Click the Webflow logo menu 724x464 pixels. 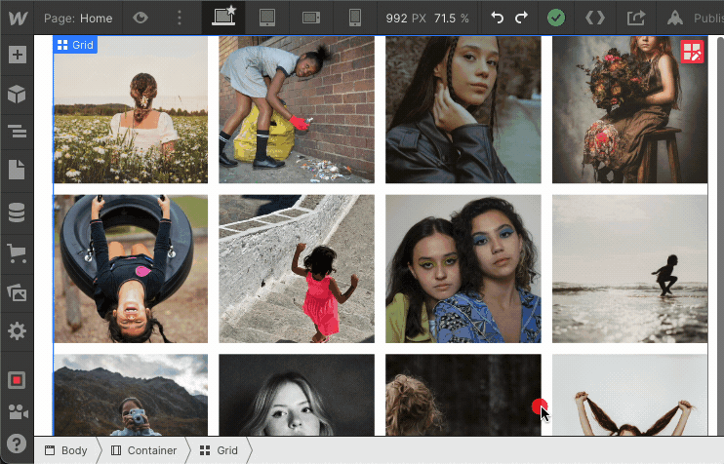pyautogui.click(x=17, y=18)
